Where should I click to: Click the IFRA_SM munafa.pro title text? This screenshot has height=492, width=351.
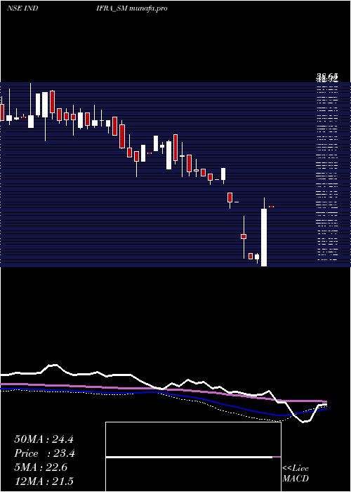click(132, 8)
